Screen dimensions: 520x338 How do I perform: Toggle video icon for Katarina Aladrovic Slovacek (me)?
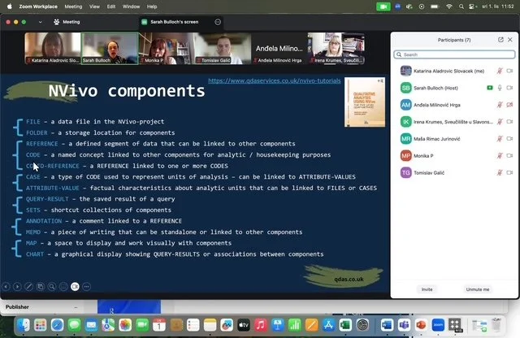pyautogui.click(x=509, y=71)
